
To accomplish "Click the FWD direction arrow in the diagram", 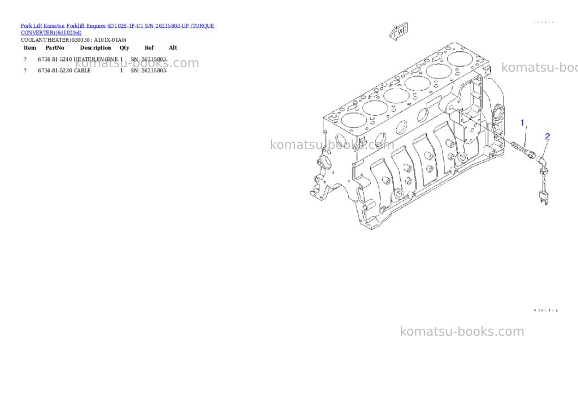I will pyautogui.click(x=399, y=31).
